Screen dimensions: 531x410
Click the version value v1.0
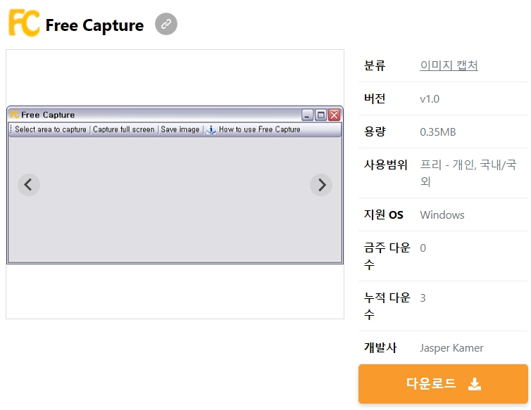click(430, 98)
